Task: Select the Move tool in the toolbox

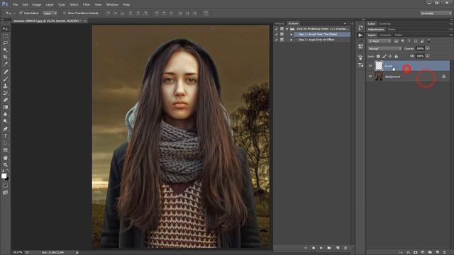Action: coord(5,29)
